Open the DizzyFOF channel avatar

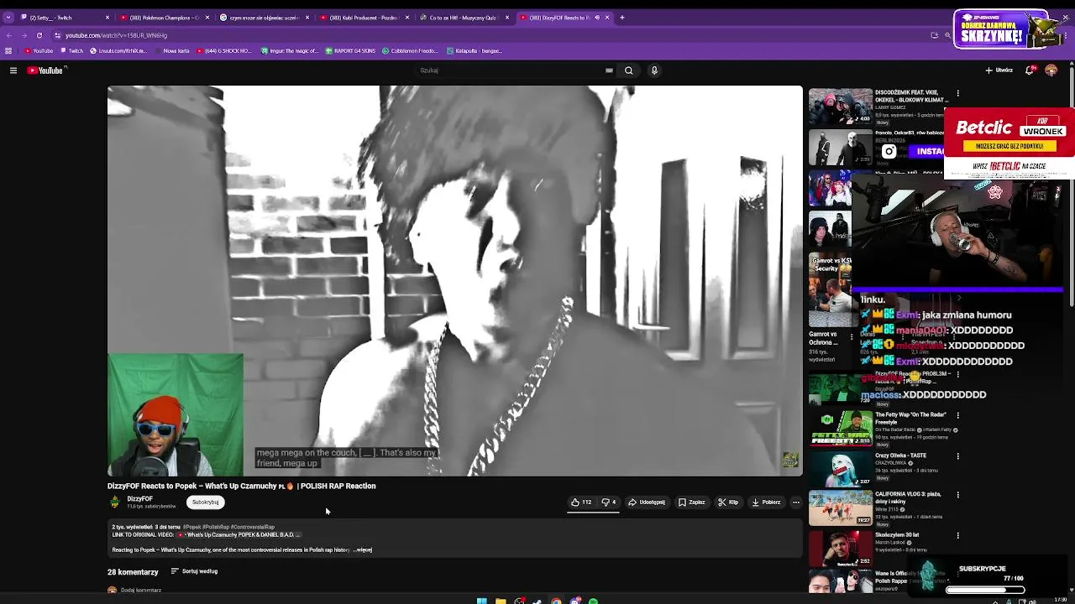(115, 502)
